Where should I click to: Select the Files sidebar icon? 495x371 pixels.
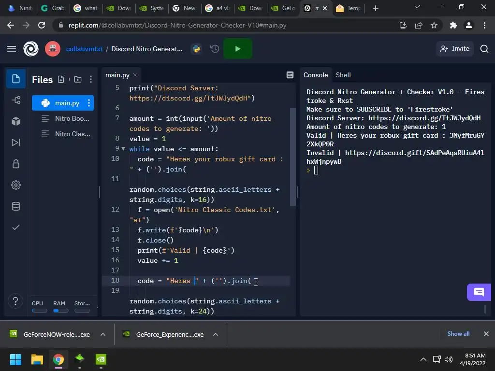point(16,79)
